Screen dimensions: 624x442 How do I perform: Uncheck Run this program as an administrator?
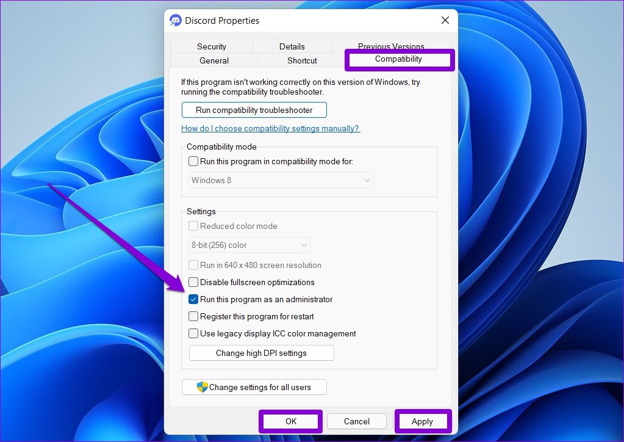[x=193, y=299]
